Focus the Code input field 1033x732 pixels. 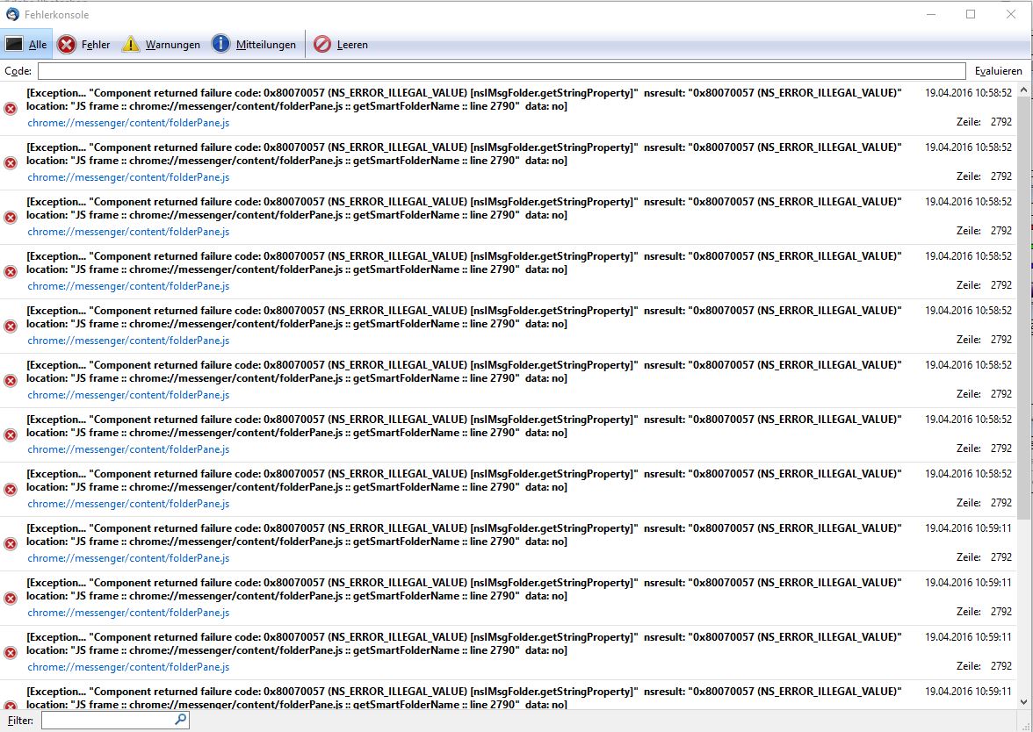(x=502, y=71)
